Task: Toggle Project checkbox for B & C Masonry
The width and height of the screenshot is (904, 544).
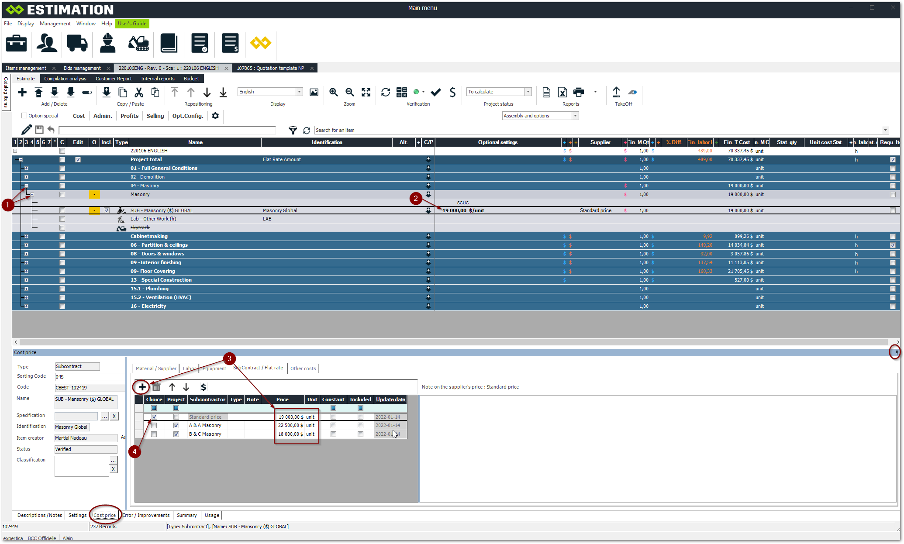Action: (x=176, y=434)
